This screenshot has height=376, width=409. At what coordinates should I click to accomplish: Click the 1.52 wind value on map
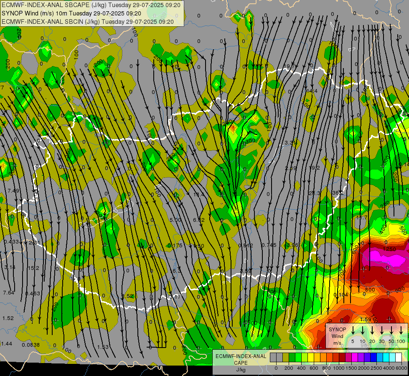(8, 318)
